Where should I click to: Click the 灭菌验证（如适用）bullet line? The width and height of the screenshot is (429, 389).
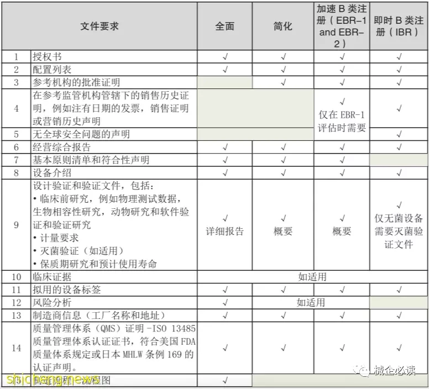[x=79, y=251]
